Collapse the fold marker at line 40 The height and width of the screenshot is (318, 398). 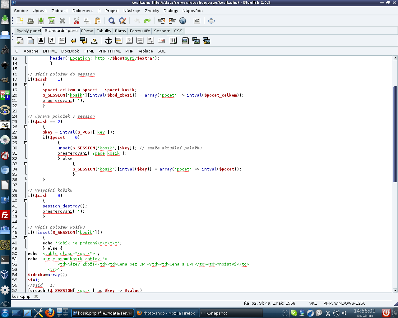(26, 201)
